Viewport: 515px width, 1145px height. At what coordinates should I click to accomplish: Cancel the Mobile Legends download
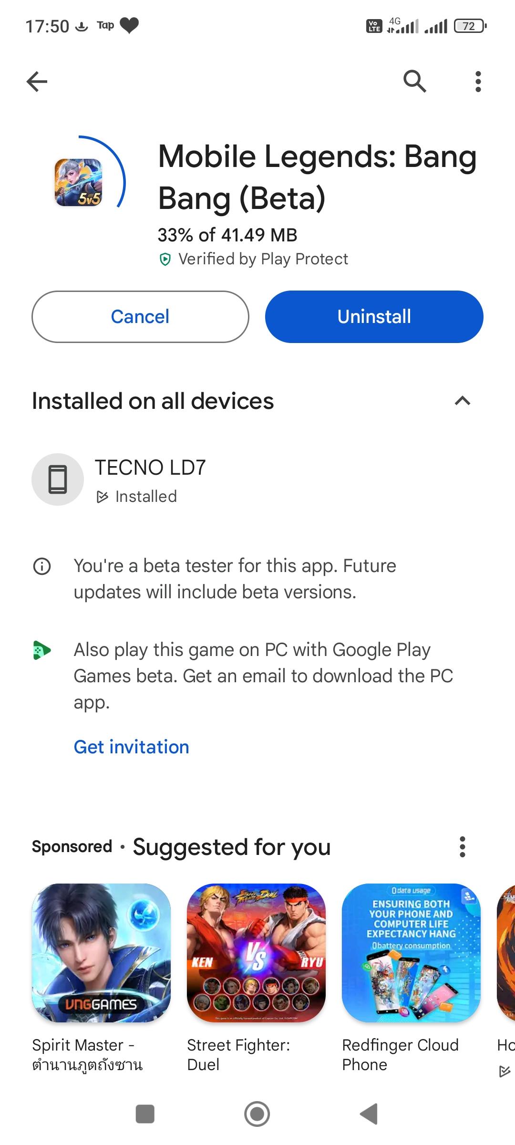pos(140,317)
